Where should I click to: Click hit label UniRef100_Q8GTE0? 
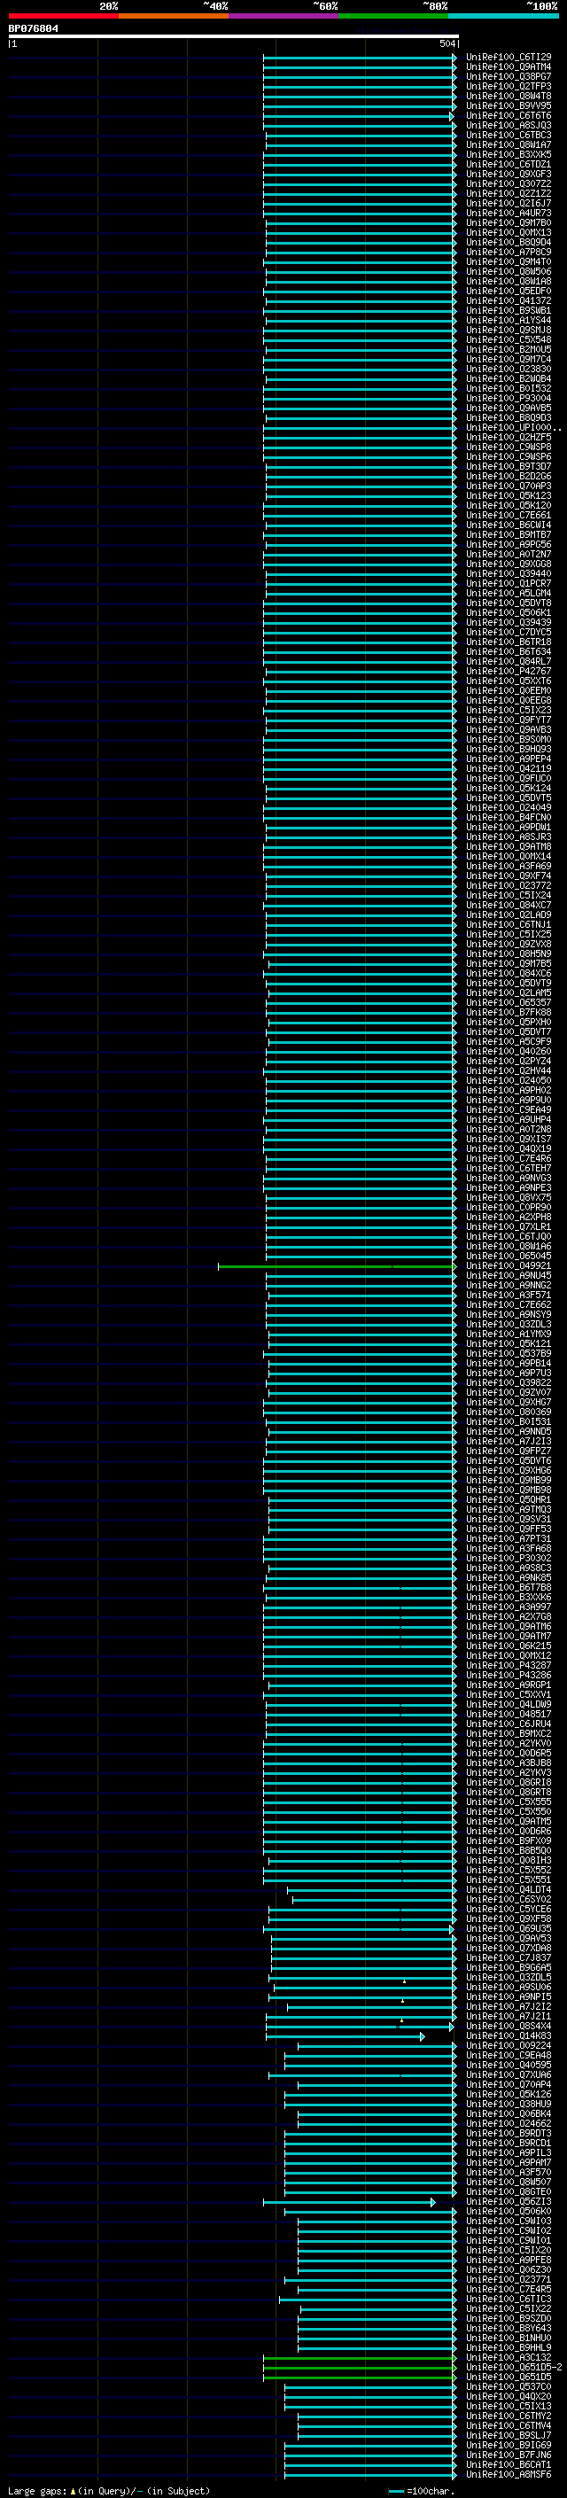click(509, 2191)
